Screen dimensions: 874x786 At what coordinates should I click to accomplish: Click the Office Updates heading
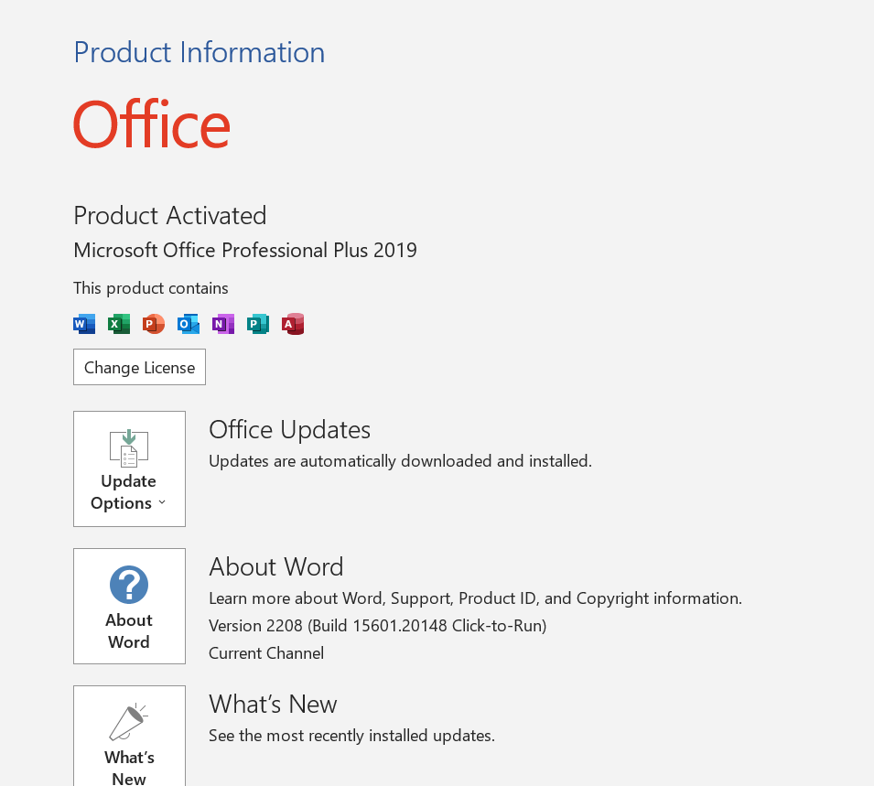[289, 429]
